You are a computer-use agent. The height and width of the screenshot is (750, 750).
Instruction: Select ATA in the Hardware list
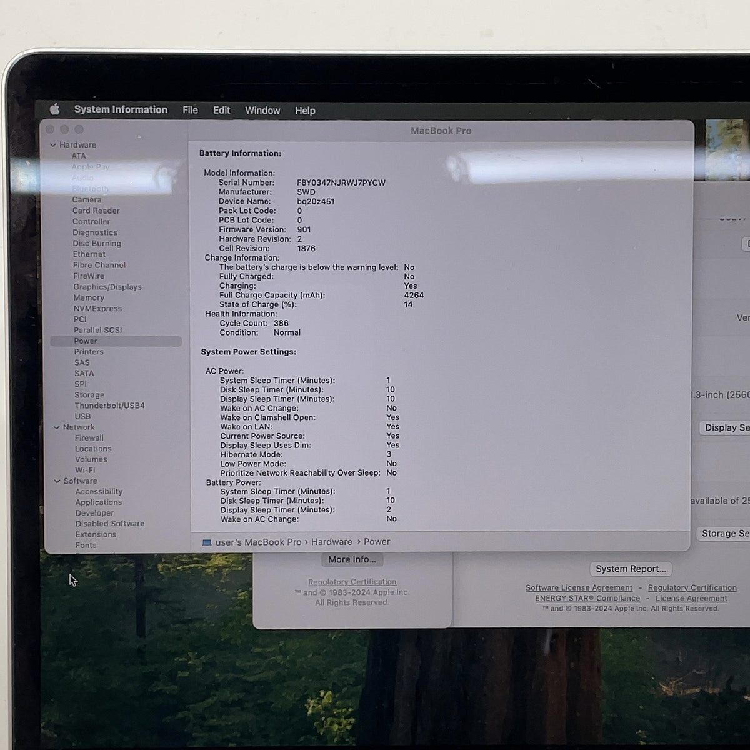(79, 156)
